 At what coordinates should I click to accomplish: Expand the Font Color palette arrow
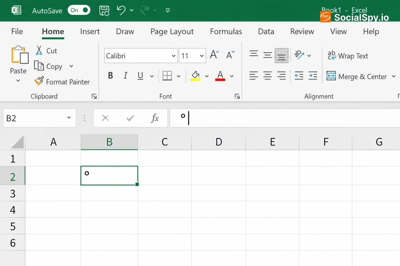[x=232, y=76]
